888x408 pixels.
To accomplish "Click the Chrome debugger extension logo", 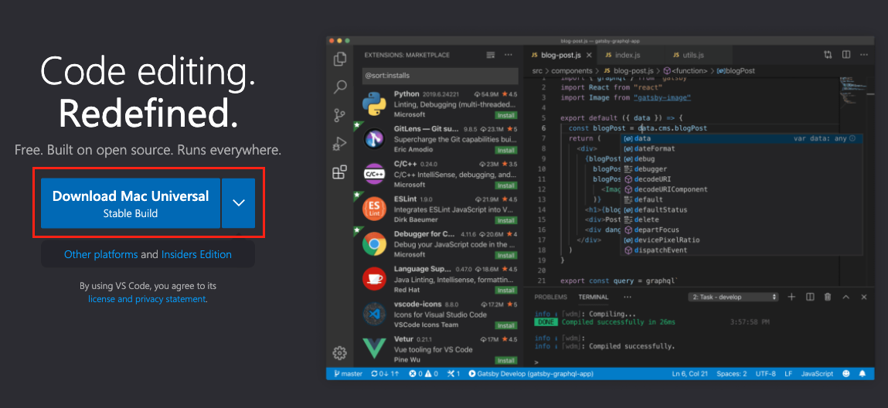I will [375, 244].
